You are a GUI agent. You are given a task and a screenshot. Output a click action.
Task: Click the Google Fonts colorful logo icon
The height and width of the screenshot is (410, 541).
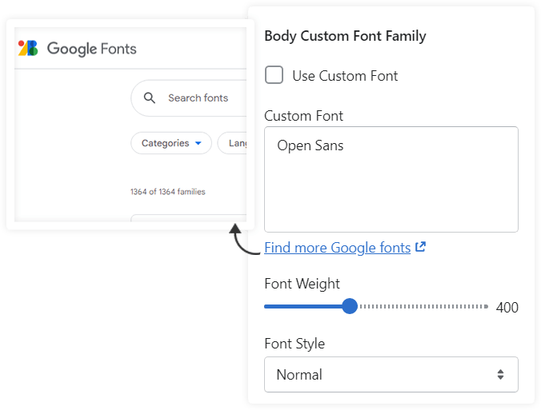28,49
